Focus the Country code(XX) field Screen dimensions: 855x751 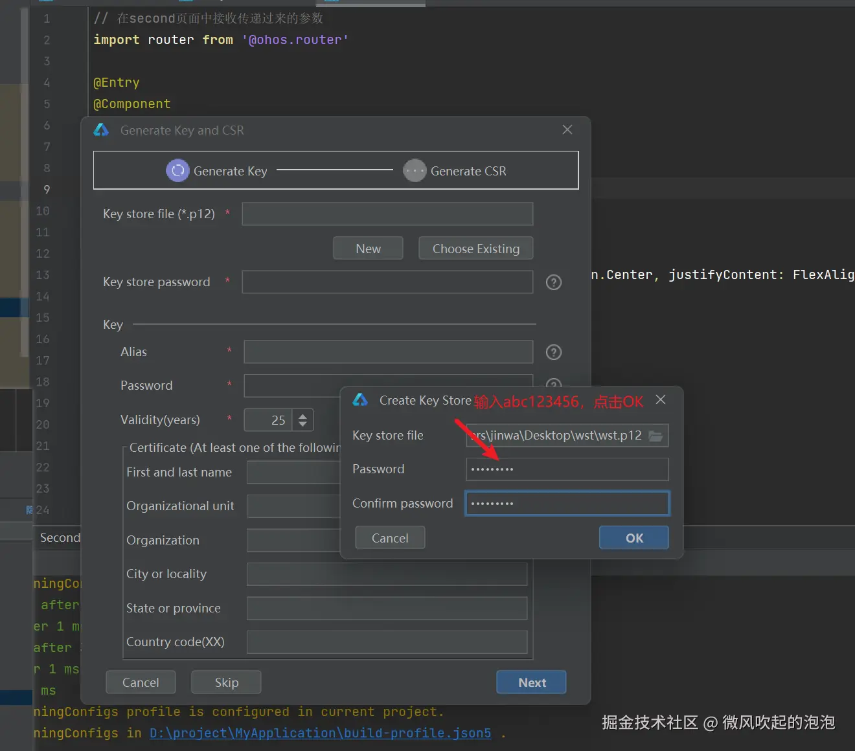(387, 642)
